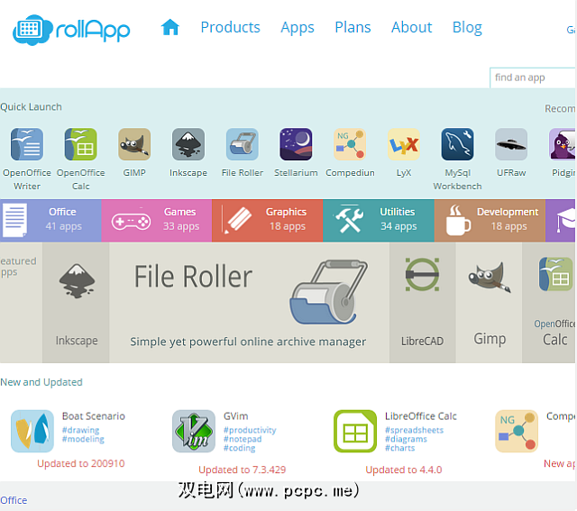Select the LibreCAD featured app tile
This screenshot has width=577, height=511.
tap(423, 303)
